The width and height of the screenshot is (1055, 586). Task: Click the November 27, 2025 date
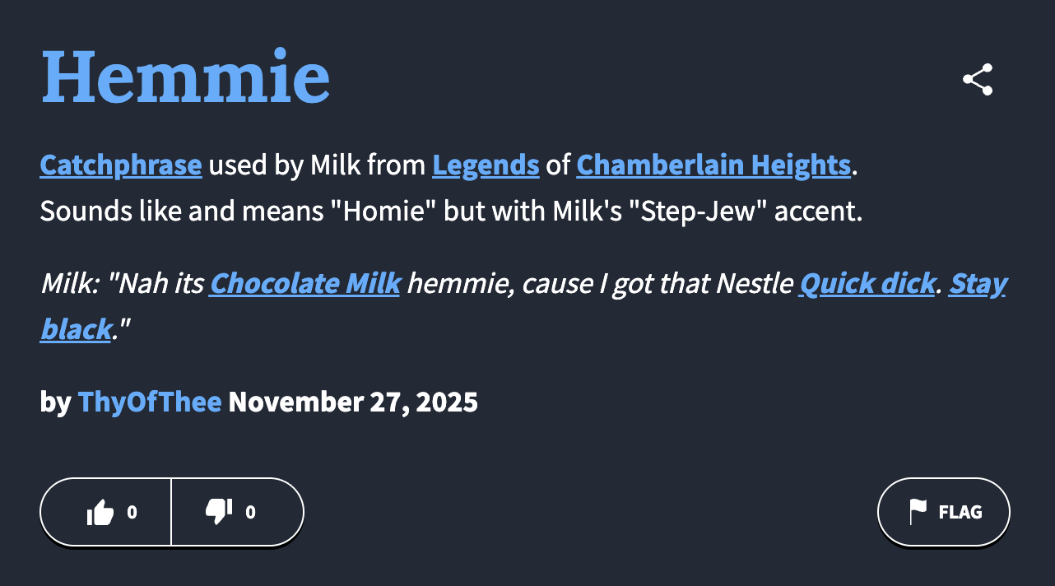[x=353, y=402]
